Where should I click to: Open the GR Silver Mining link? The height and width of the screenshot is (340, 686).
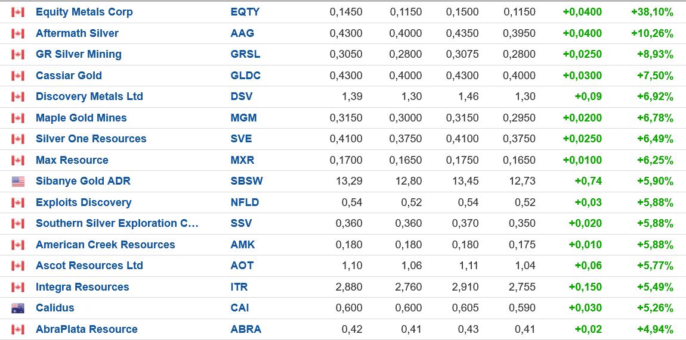pos(79,54)
